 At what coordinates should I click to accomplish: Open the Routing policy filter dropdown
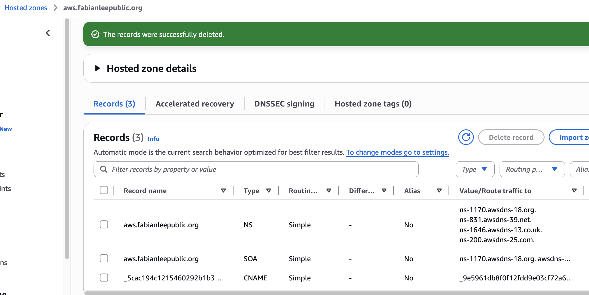532,169
